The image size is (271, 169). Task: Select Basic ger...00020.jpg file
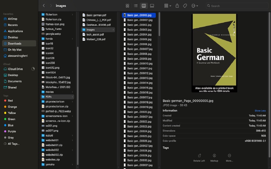[x=139, y=112]
